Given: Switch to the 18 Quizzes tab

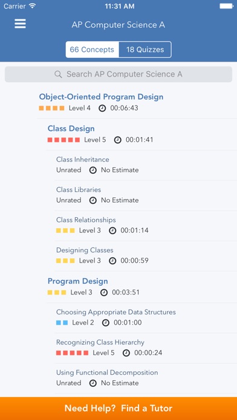Looking at the screenshot, I should point(145,49).
